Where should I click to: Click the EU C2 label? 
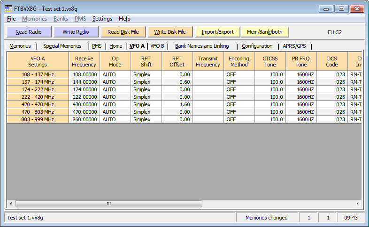(335, 32)
